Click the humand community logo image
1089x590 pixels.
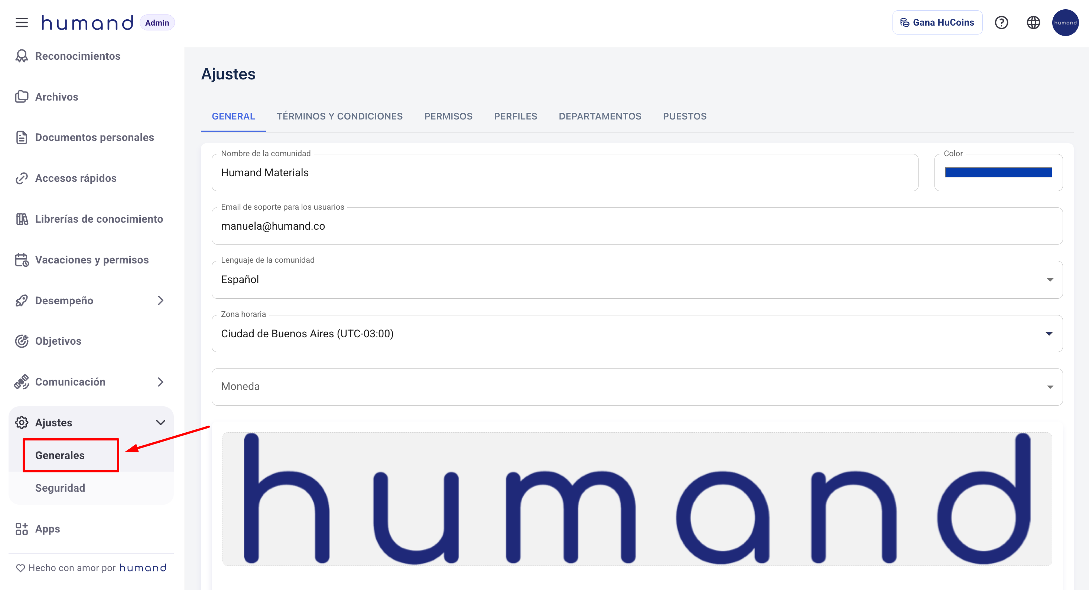coord(637,499)
